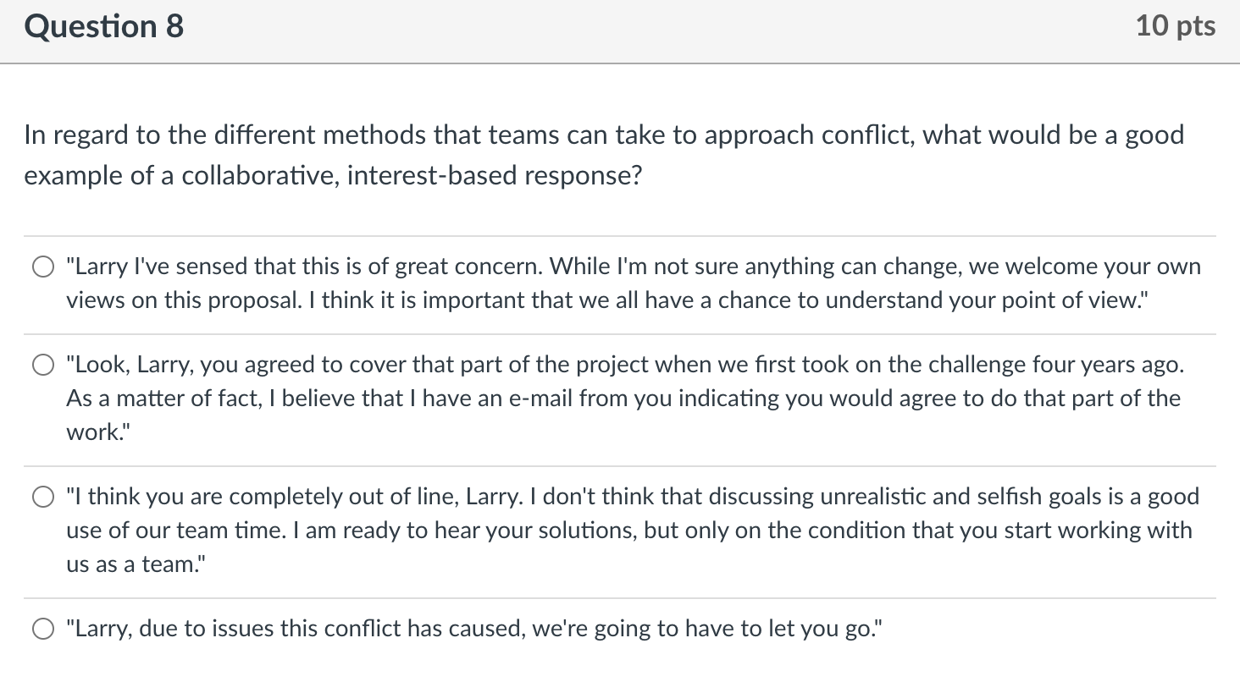Select the "Larry I've sensed" answer radio button
Image resolution: width=1240 pixels, height=682 pixels.
42,267
